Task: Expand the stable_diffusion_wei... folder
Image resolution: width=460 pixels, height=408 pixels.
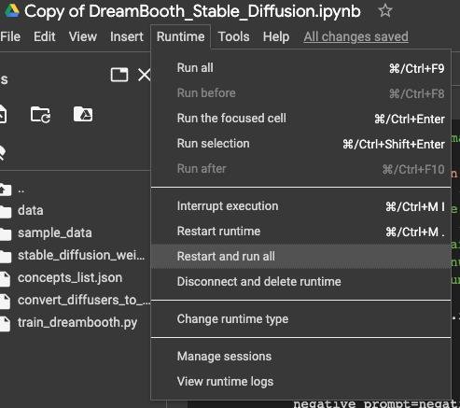Action: [81, 256]
